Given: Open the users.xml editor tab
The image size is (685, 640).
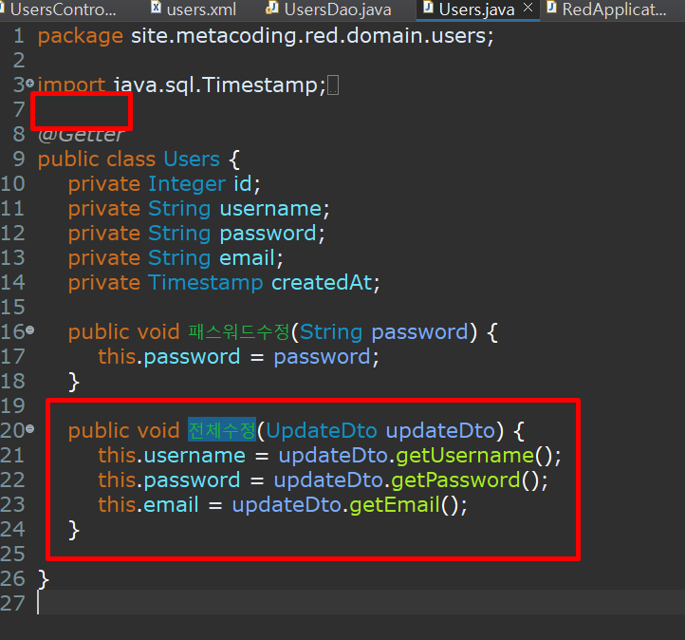Looking at the screenshot, I should (x=194, y=9).
